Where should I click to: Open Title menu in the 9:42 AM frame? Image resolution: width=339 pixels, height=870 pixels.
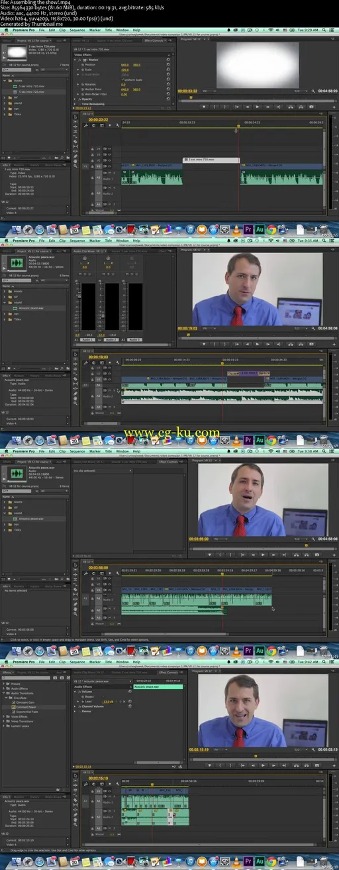click(x=109, y=663)
